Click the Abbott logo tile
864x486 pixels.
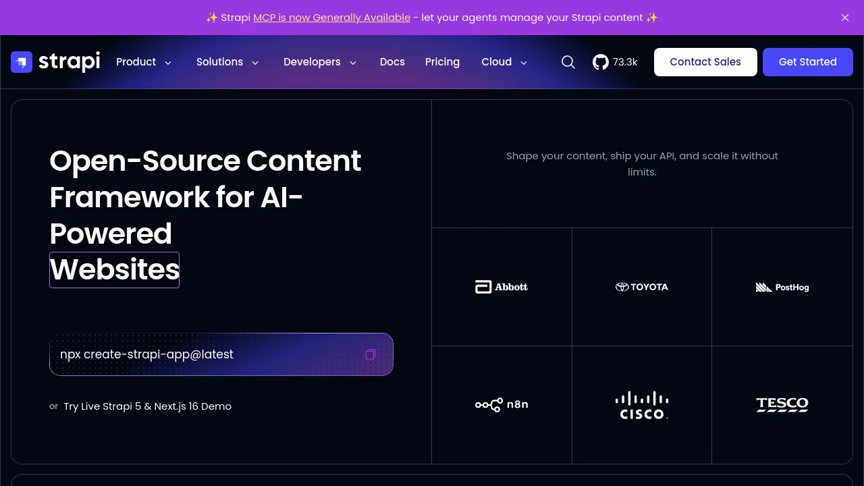pos(502,287)
